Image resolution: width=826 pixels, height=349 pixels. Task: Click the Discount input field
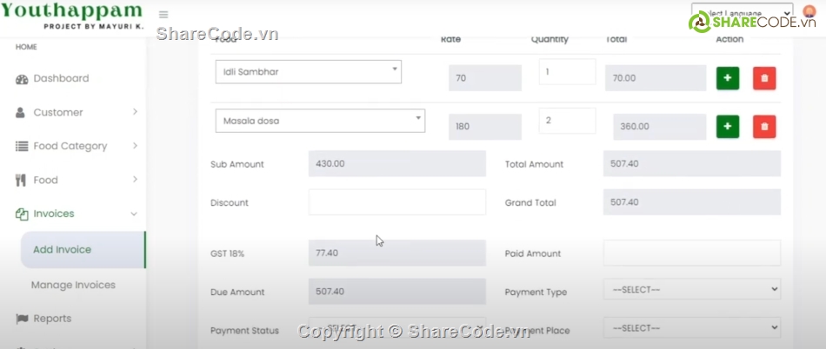[397, 201]
